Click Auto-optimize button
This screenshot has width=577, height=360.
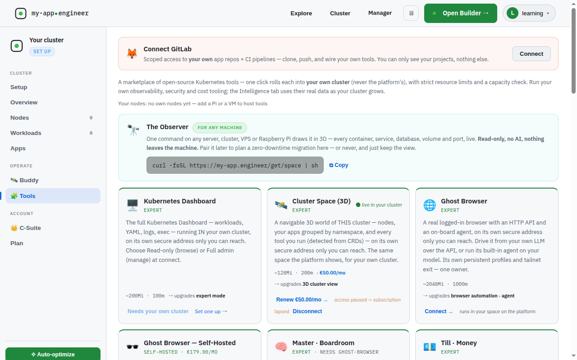53,354
